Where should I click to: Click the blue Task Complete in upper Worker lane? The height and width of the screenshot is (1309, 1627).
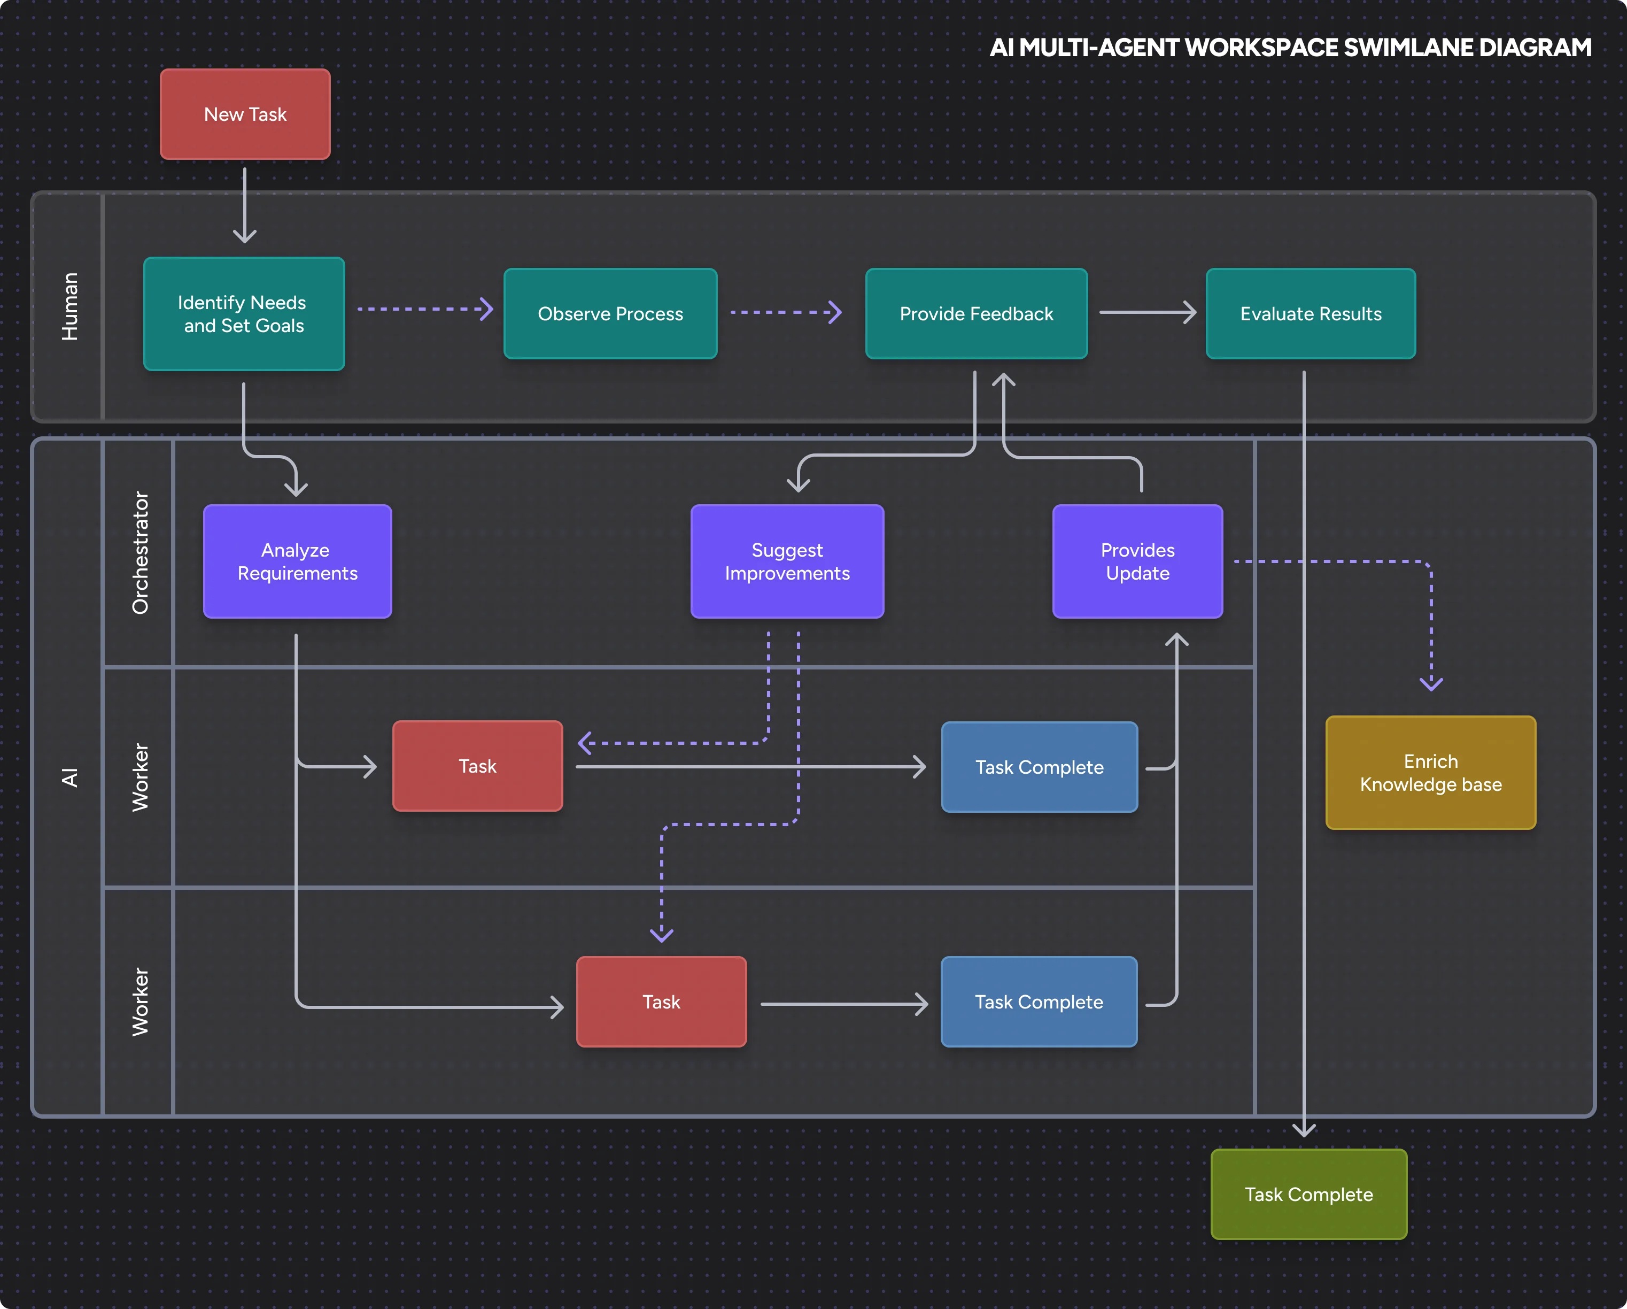pyautogui.click(x=1039, y=767)
